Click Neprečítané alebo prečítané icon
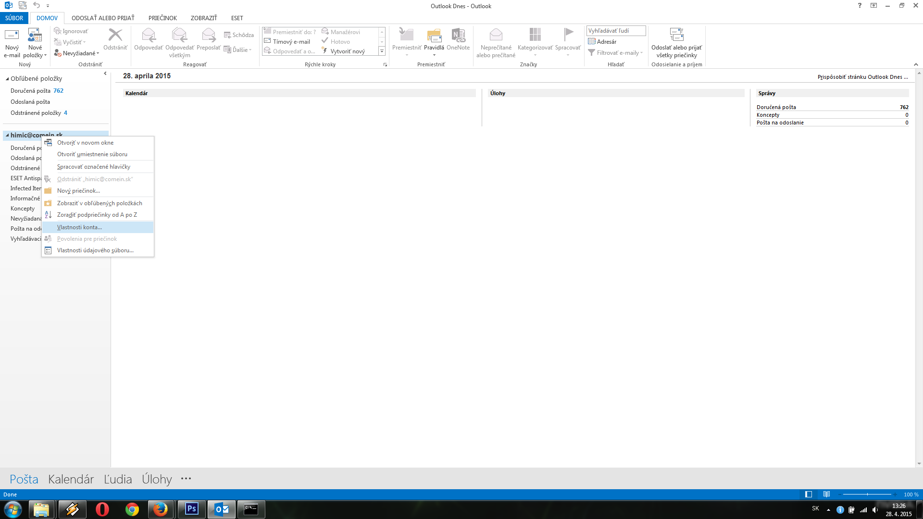Viewport: 923px width, 519px height. (496, 35)
